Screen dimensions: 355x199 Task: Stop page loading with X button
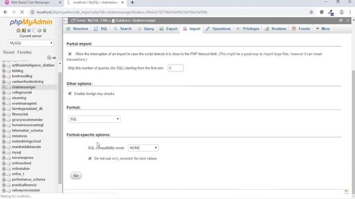tap(22, 12)
